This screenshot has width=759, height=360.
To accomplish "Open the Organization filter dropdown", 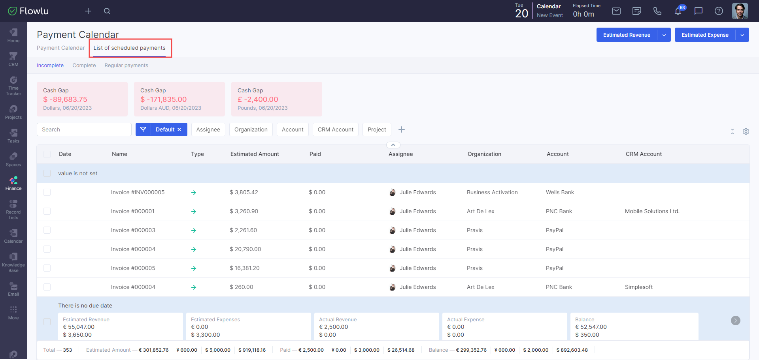I will [x=251, y=129].
